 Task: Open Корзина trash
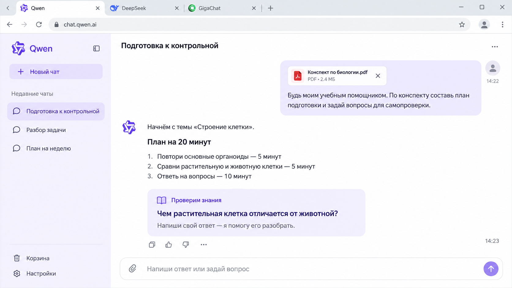(32, 258)
